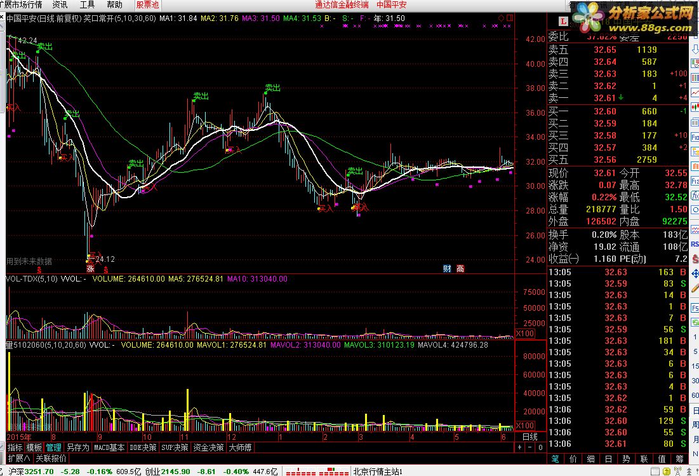Switch to the 细 tab

590,459
